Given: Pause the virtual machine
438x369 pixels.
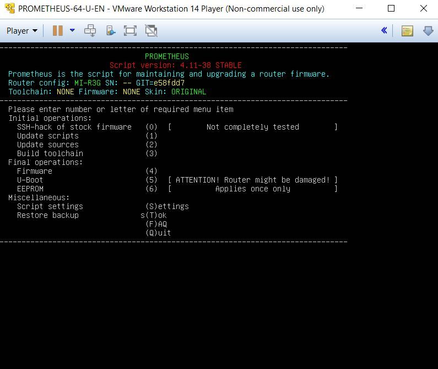Looking at the screenshot, I should click(58, 31).
